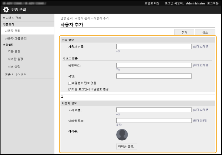Select 서버 설정 sidebar item

click(x=14, y=67)
